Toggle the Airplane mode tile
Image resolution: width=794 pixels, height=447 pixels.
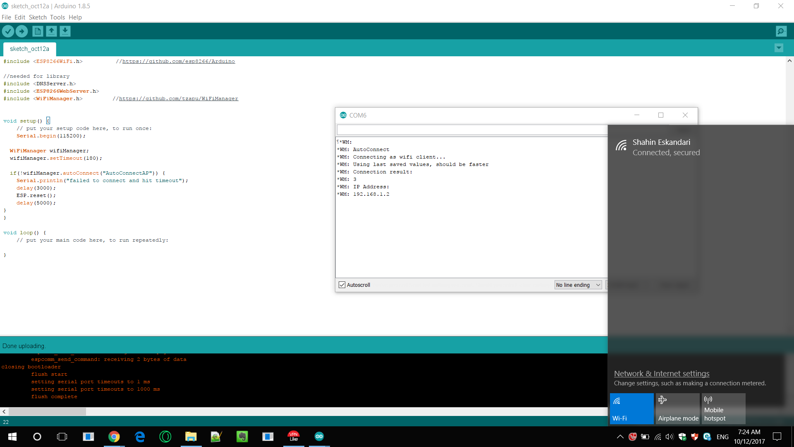(677, 409)
